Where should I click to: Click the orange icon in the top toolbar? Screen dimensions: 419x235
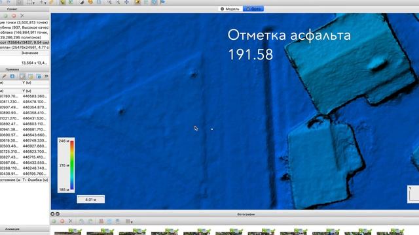90,2
